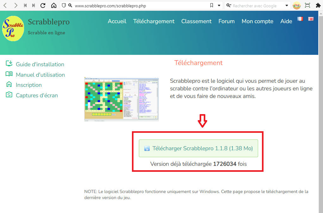Image resolution: width=323 pixels, height=213 pixels.
Task: Open the Accueil menu item
Action: click(x=117, y=21)
